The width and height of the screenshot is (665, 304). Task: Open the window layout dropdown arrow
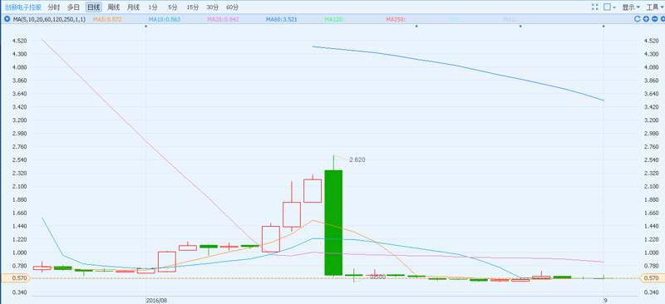pyautogui.click(x=614, y=7)
